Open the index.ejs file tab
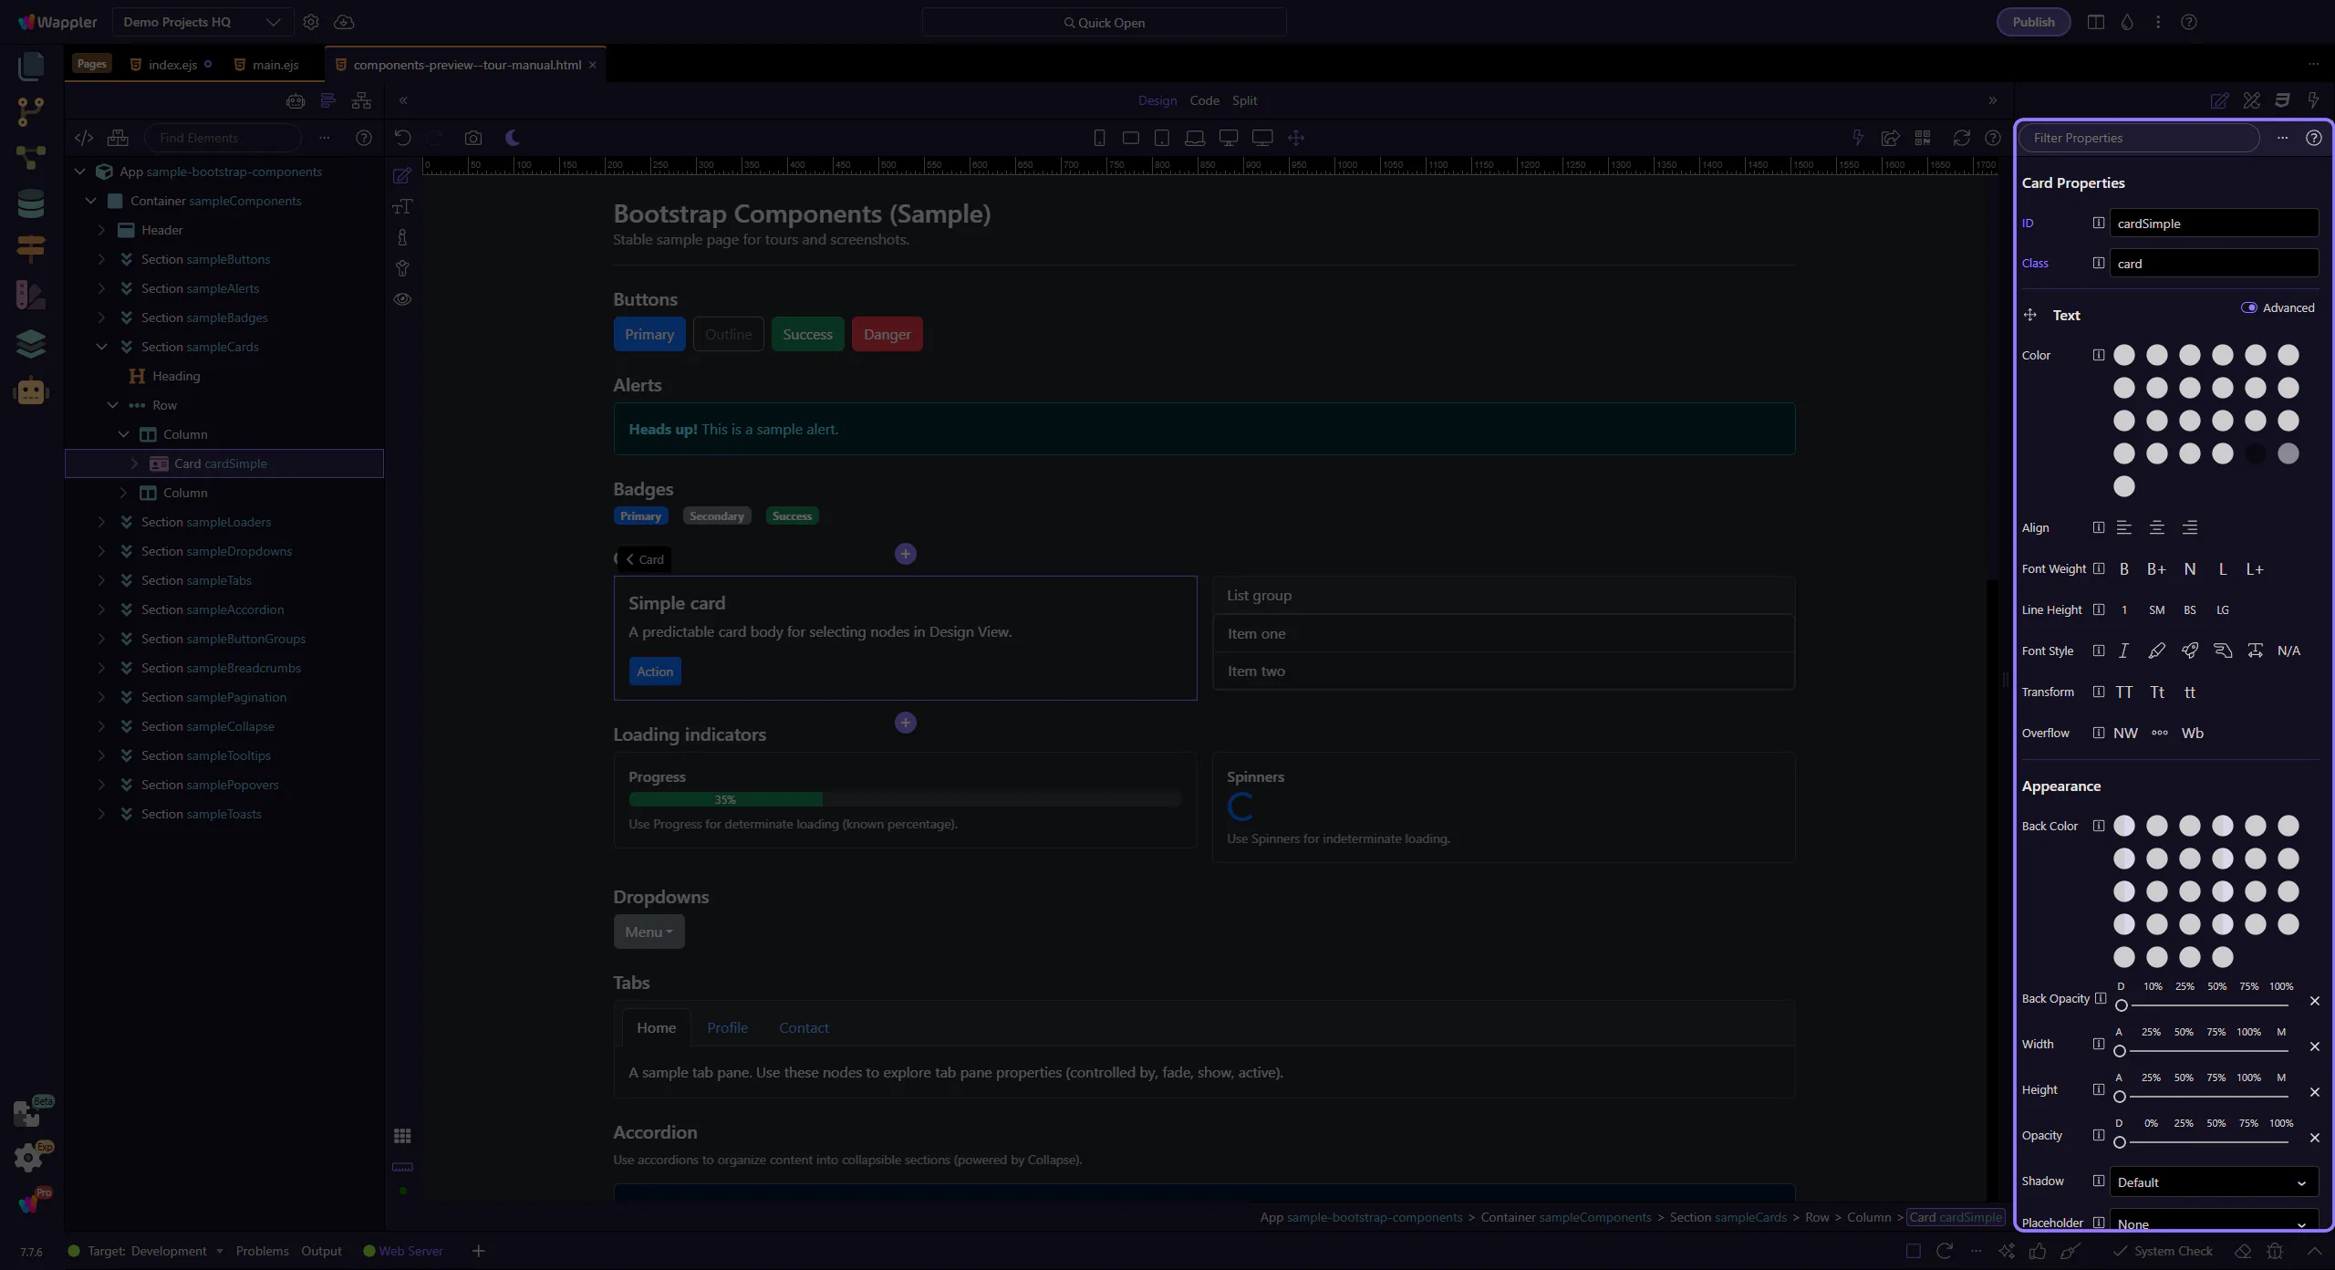The height and width of the screenshot is (1270, 2335). (x=172, y=65)
